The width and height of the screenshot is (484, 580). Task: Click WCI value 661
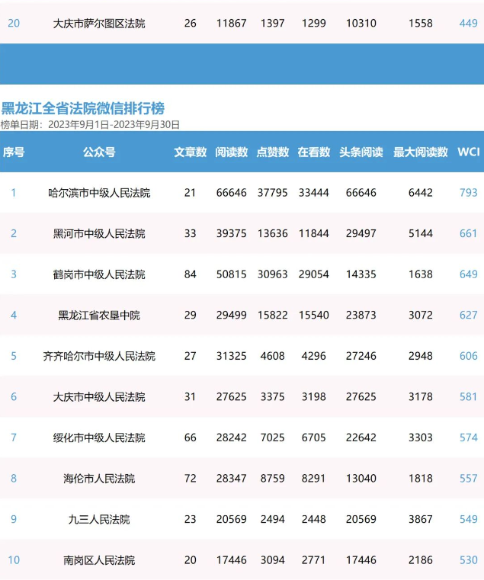click(469, 233)
